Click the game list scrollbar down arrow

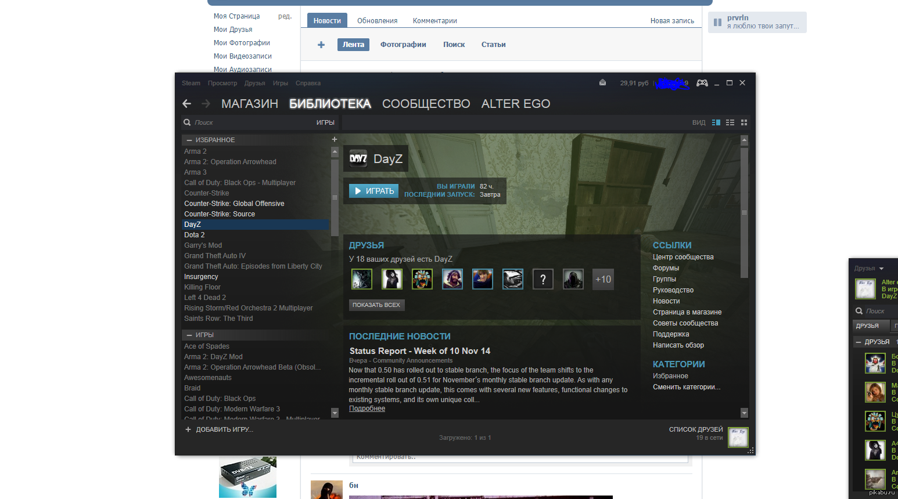coord(335,413)
